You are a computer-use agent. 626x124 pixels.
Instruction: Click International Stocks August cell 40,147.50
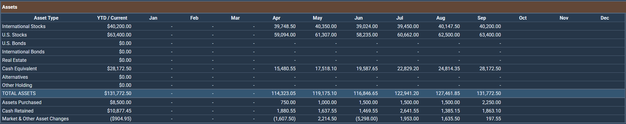[449, 26]
